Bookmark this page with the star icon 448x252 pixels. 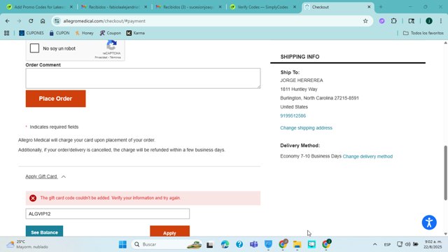(x=365, y=21)
